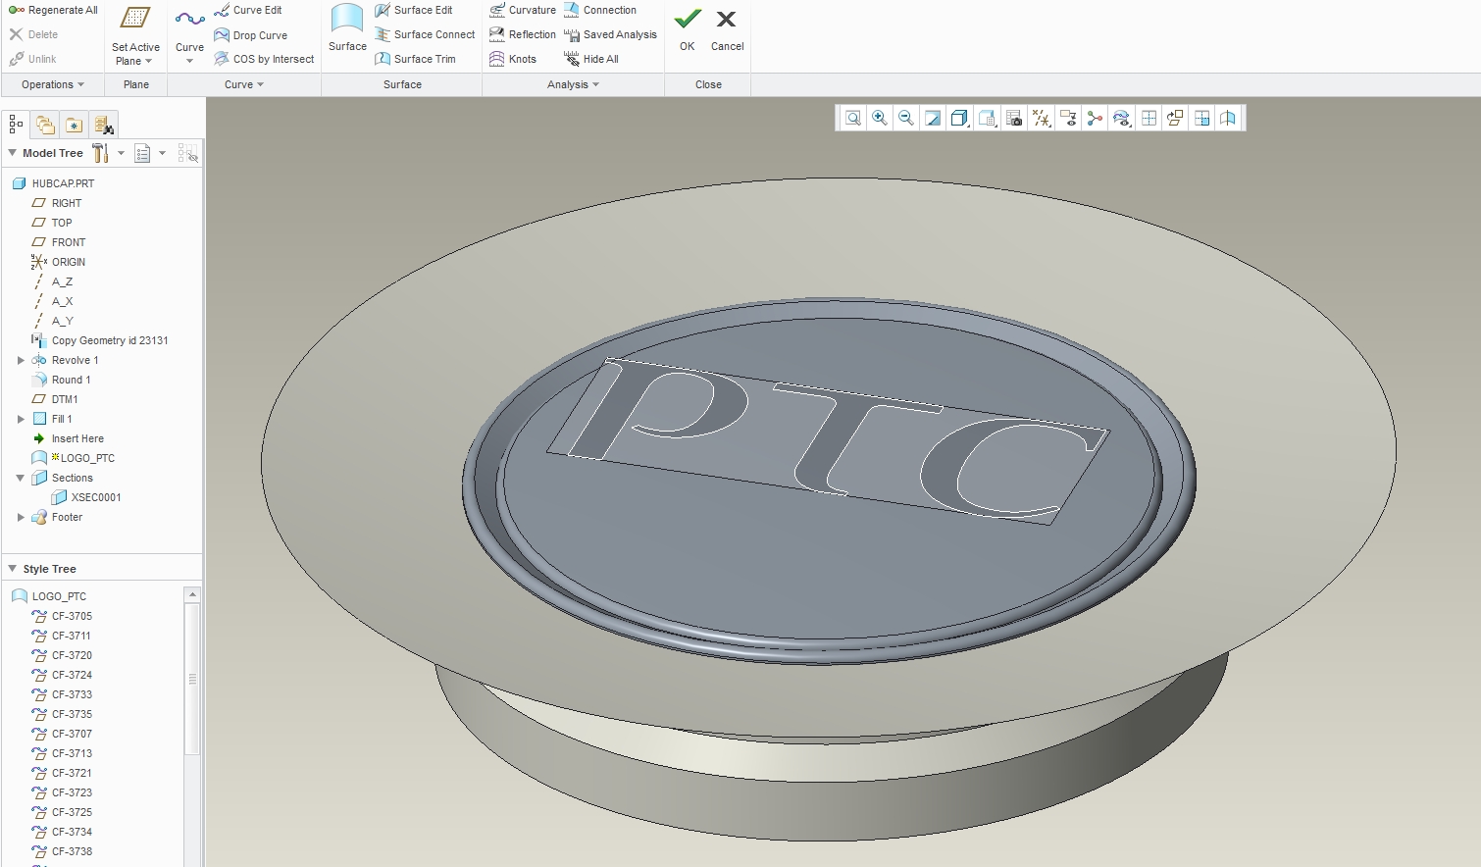
Task: Open the Analysis group menu
Action: (x=574, y=84)
